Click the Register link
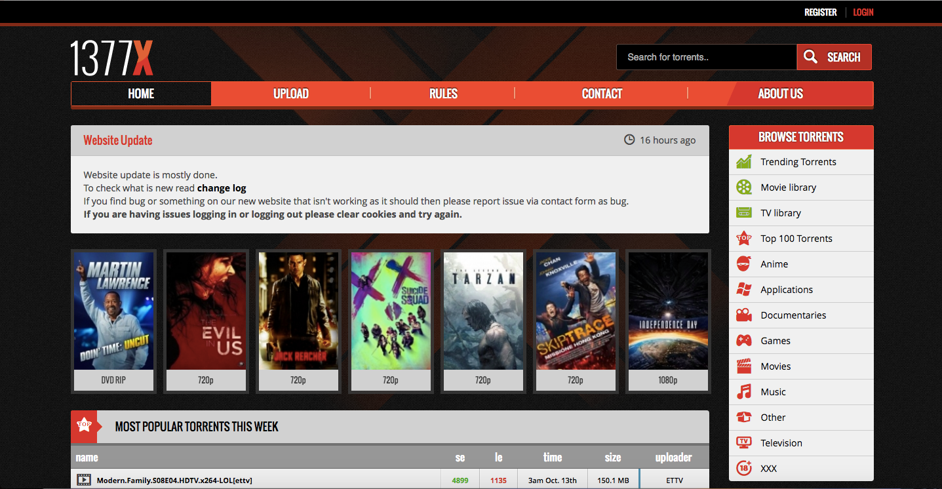The image size is (942, 489). [x=821, y=12]
